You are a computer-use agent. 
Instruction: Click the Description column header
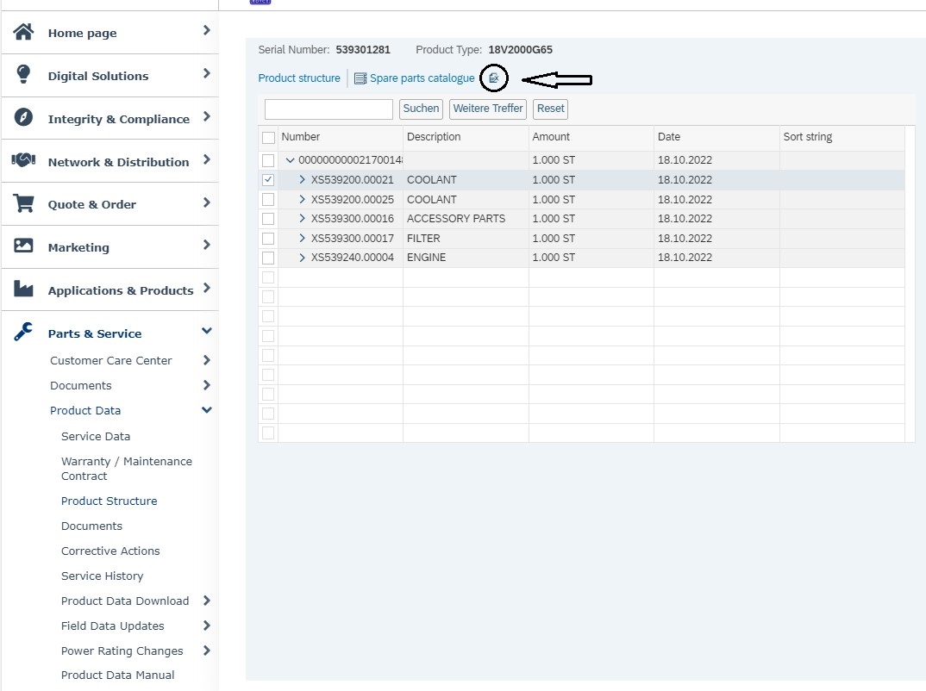tap(466, 137)
